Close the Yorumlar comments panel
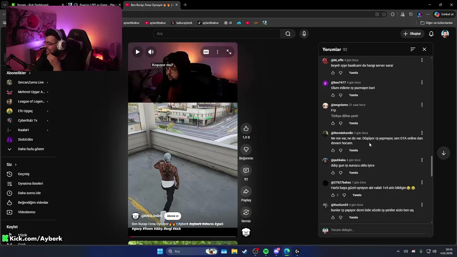 (424, 49)
